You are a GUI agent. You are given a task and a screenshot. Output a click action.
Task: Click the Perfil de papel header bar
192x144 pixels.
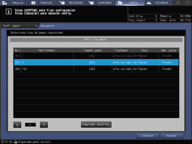click(96, 40)
